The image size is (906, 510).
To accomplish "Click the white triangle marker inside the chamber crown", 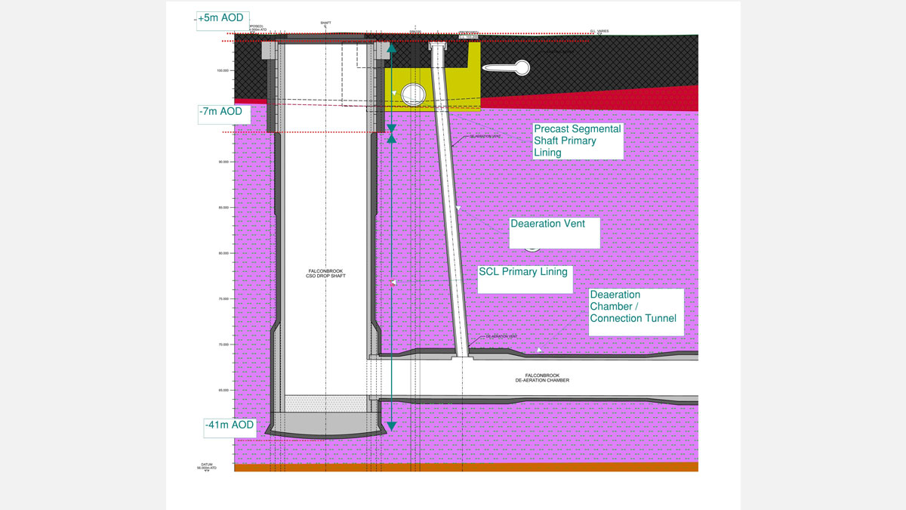I will (538, 348).
